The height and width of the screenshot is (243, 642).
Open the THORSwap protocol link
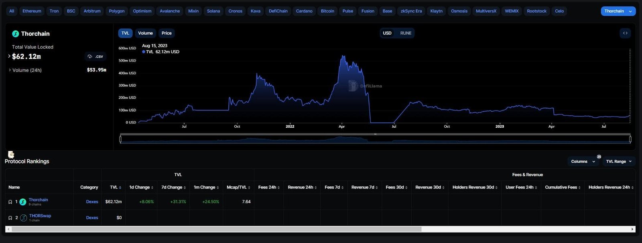pos(40,216)
